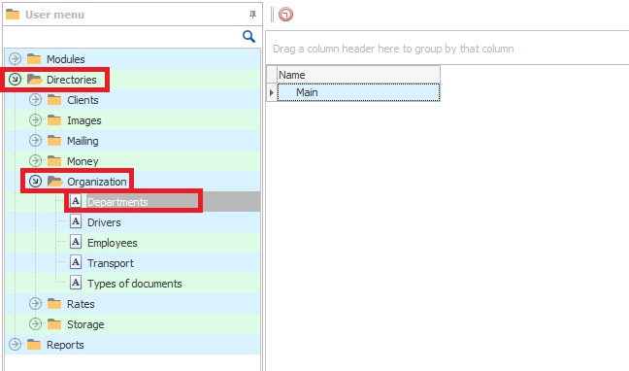Click the Reports folder icon
The width and height of the screenshot is (629, 371).
(x=34, y=345)
